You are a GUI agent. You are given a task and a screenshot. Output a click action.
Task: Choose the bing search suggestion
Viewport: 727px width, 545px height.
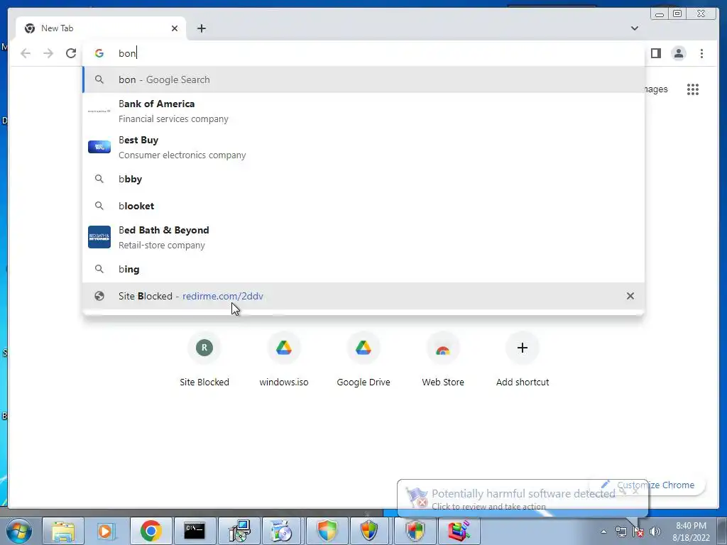point(364,269)
